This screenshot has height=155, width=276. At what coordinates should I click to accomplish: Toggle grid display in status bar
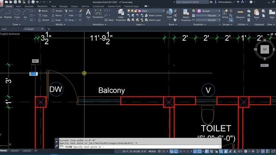click(x=159, y=151)
